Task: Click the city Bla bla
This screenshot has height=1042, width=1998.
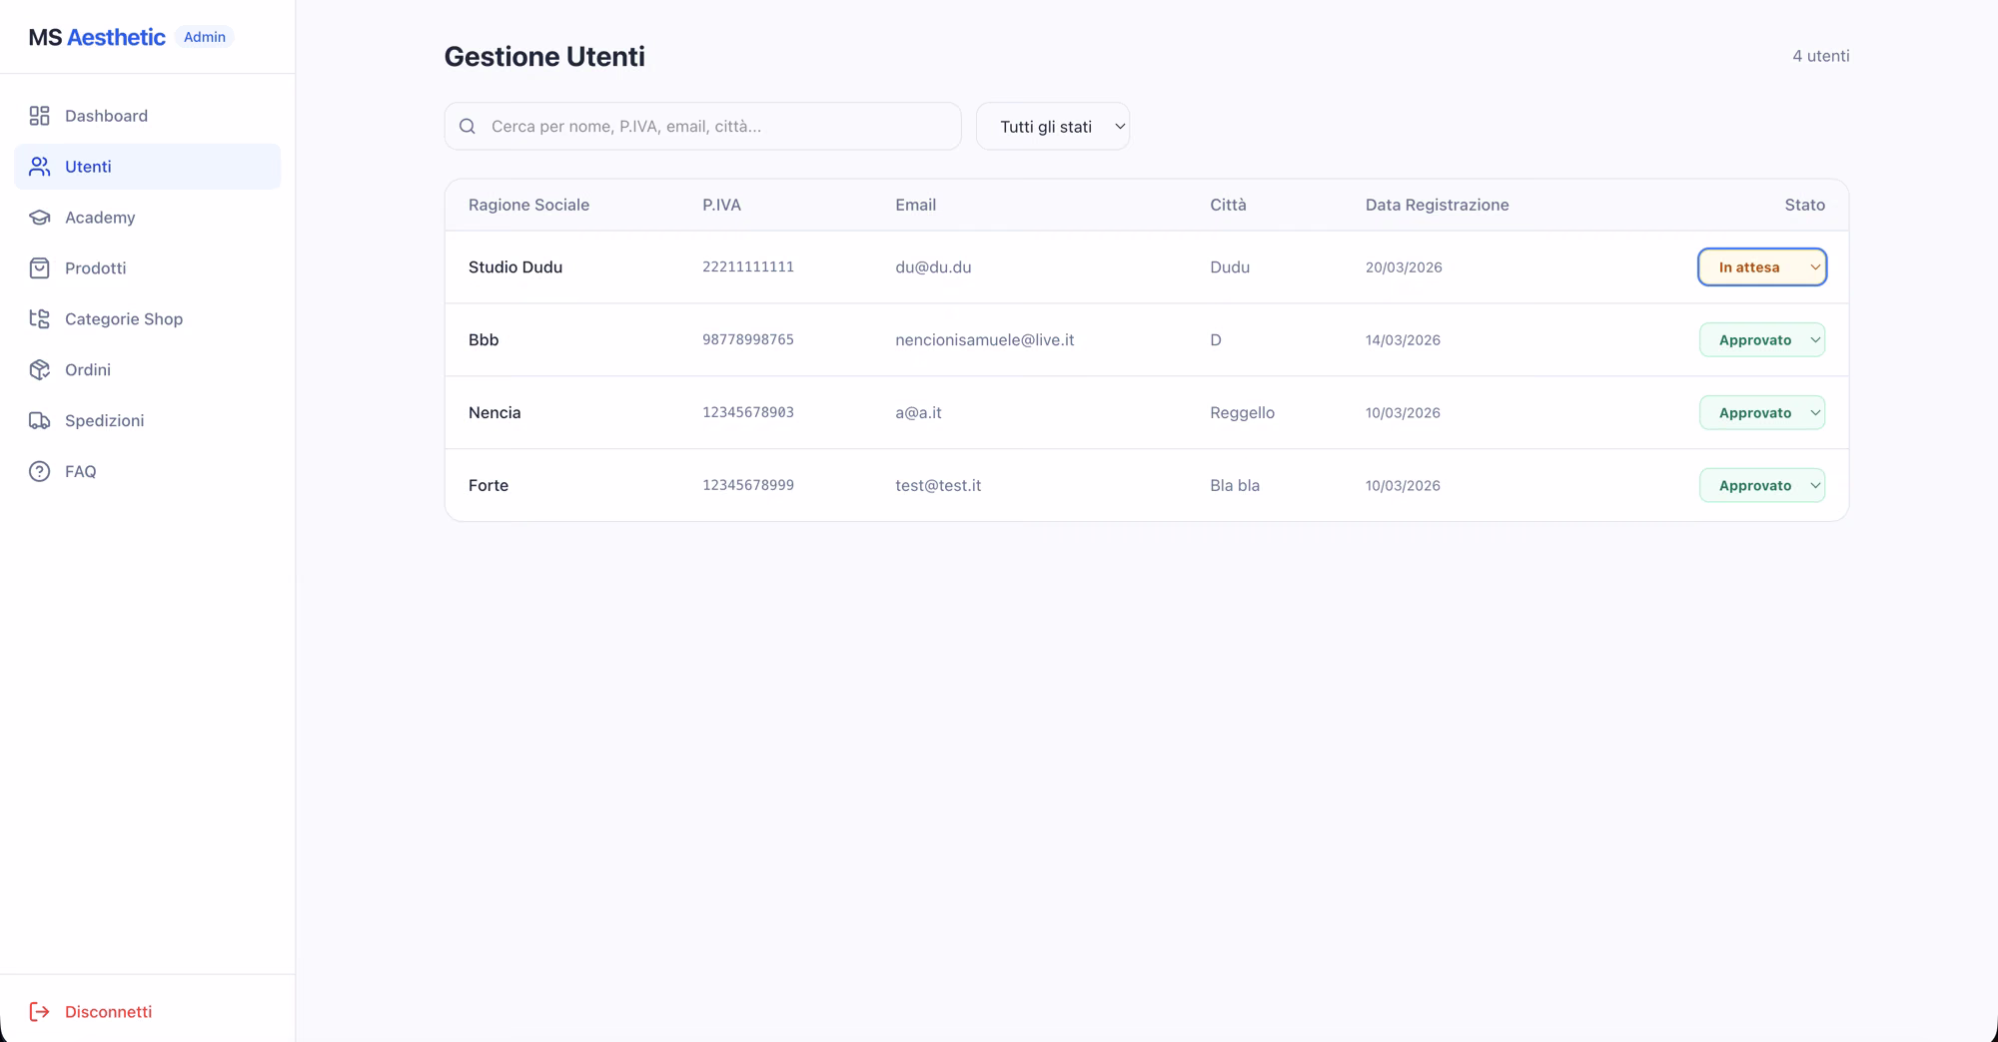Action: click(1235, 486)
